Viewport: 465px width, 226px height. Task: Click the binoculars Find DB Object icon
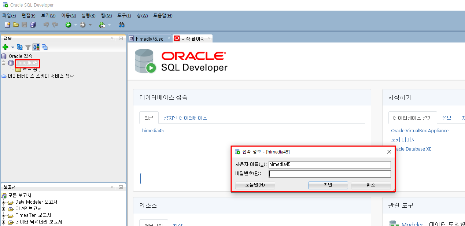coord(122,25)
